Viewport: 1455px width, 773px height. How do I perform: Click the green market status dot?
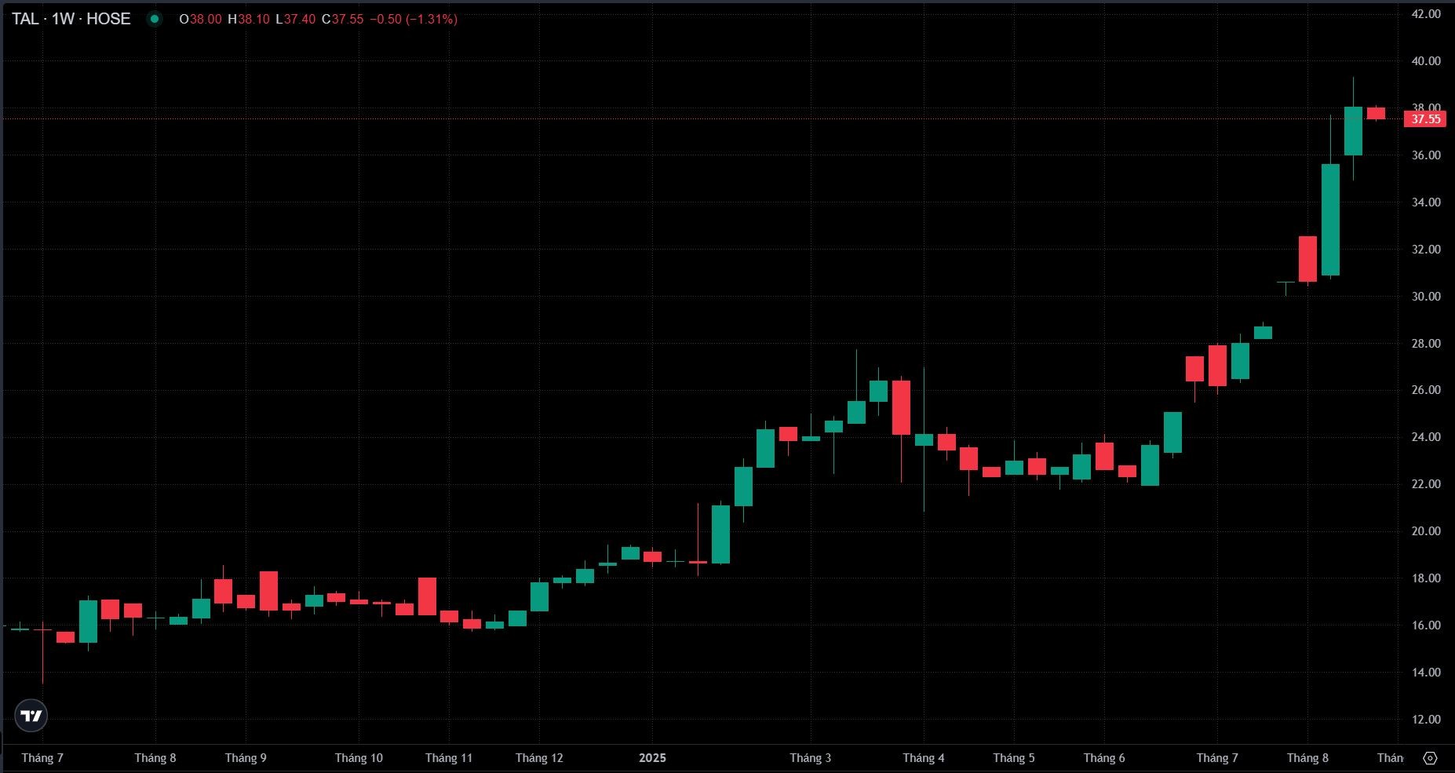click(155, 19)
